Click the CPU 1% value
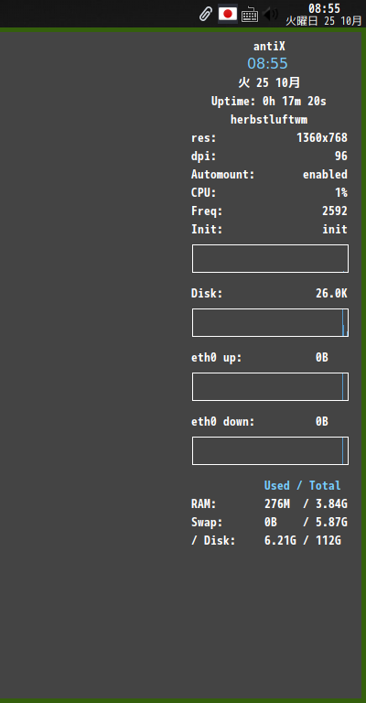 (341, 193)
